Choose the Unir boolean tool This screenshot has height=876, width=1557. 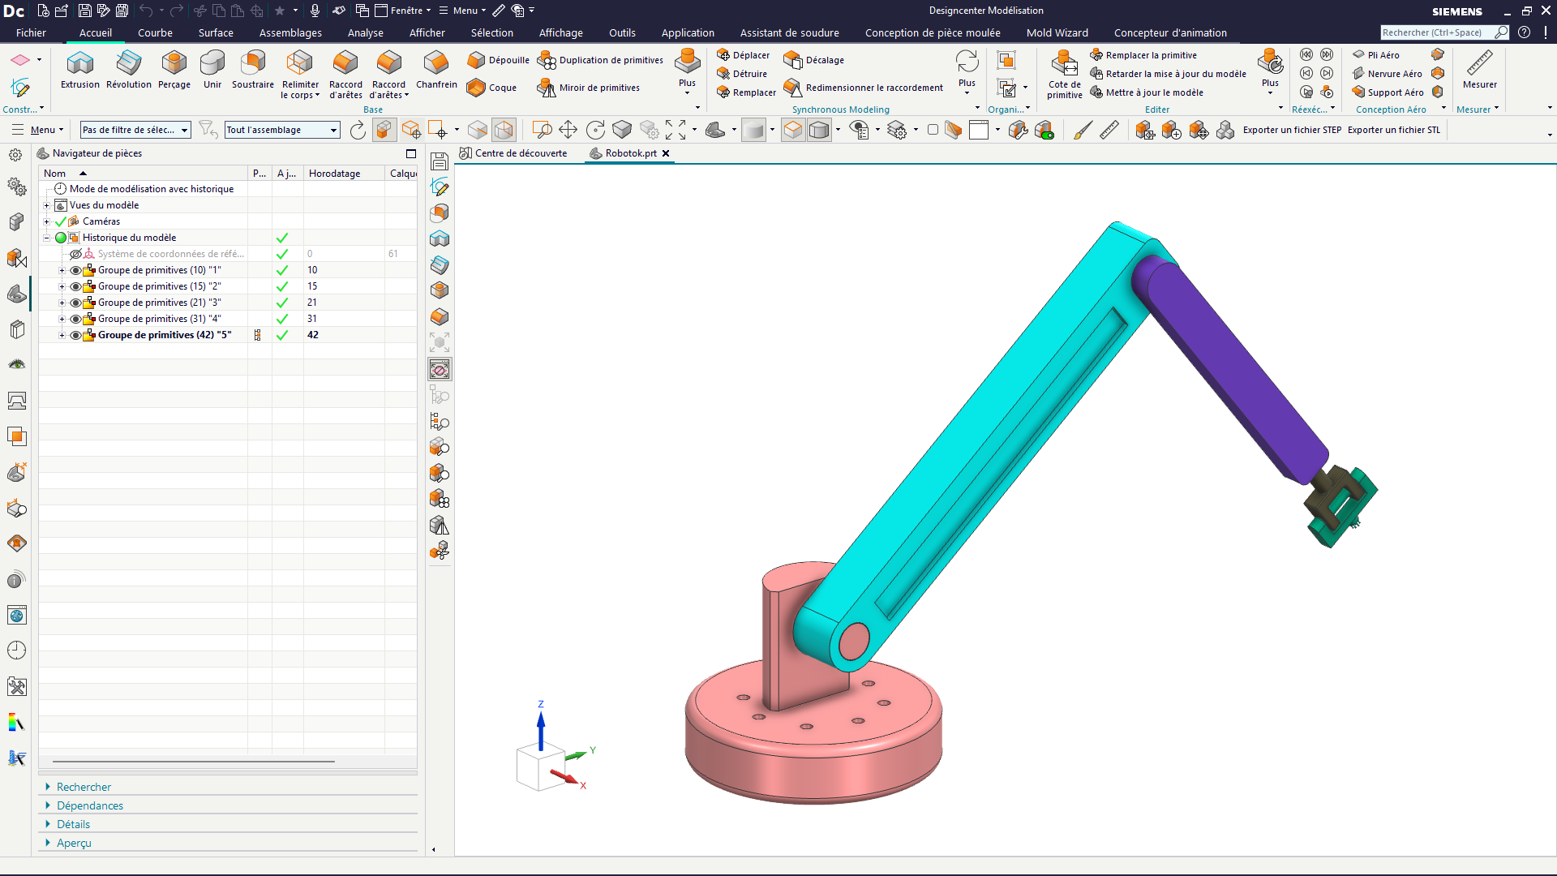(212, 70)
